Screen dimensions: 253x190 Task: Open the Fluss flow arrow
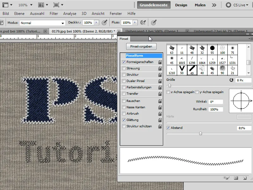click(x=135, y=22)
